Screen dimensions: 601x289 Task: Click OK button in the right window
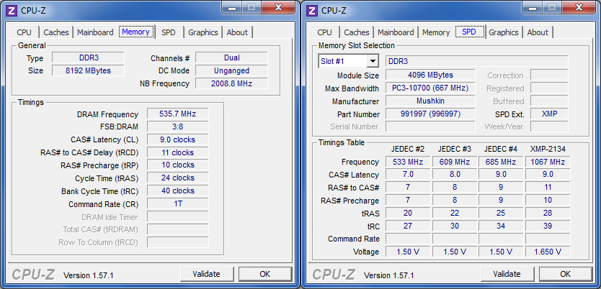click(565, 274)
